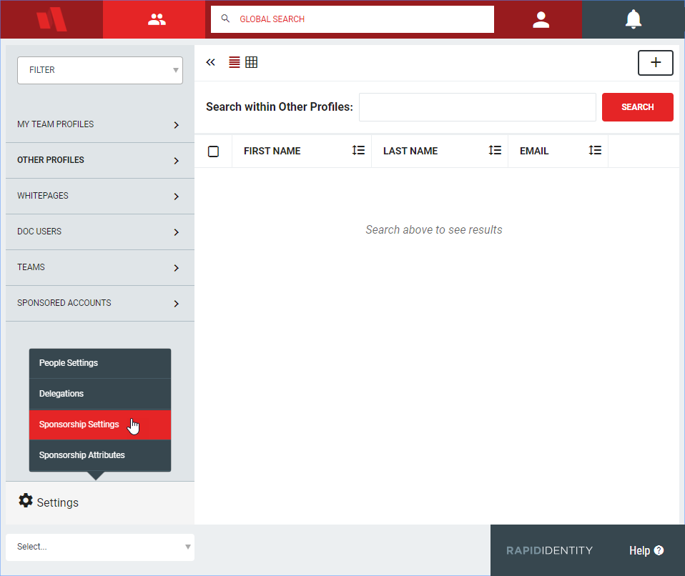Screen dimensions: 685x576
Task: Switch to list view icon
Action: [x=235, y=62]
